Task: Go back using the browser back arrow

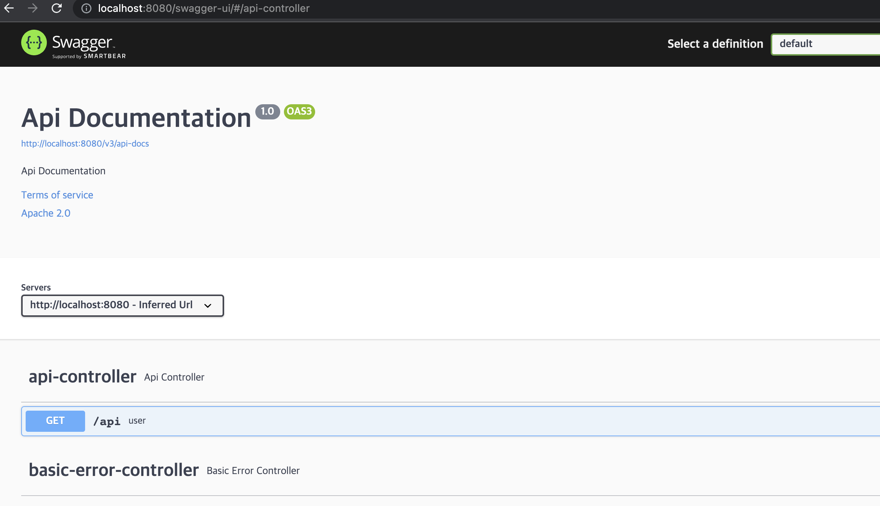Action: [x=9, y=8]
